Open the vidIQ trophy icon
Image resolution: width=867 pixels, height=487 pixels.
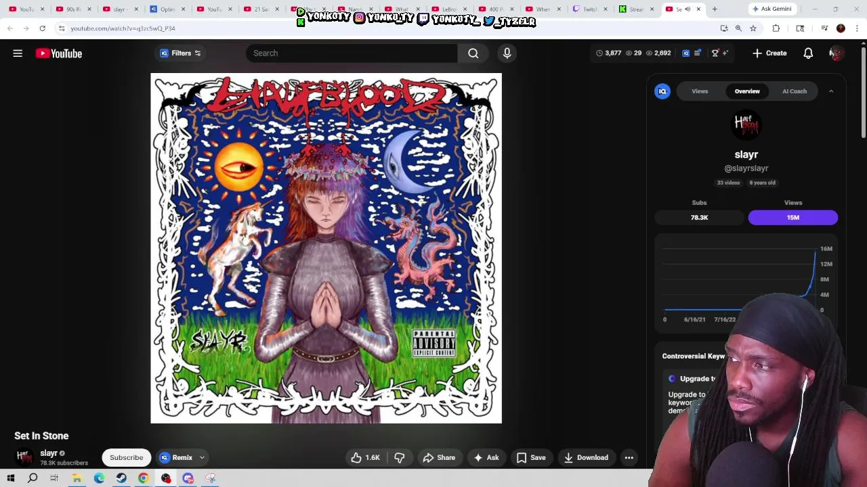point(715,53)
